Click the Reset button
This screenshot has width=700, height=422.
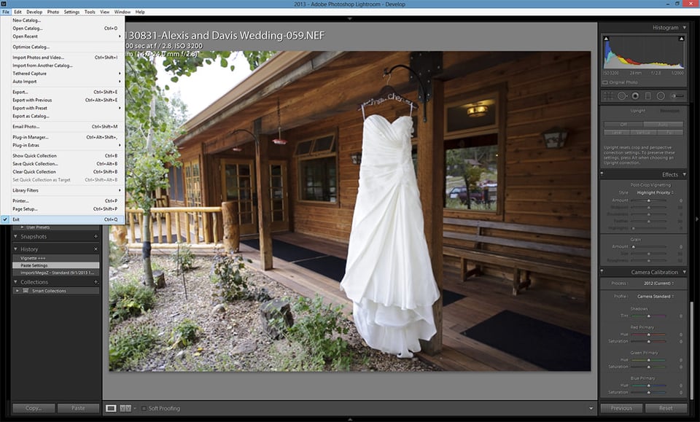(666, 407)
